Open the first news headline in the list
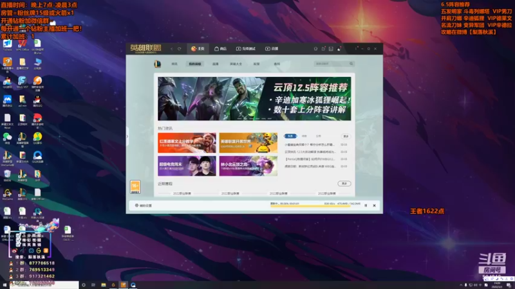Image resolution: width=515 pixels, height=289 pixels. 310,144
